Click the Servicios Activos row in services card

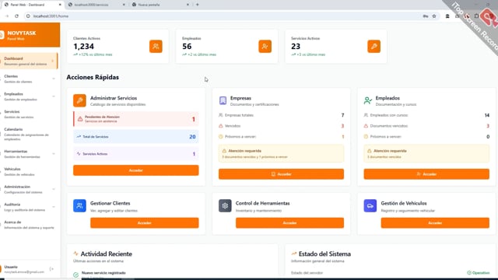click(x=136, y=154)
